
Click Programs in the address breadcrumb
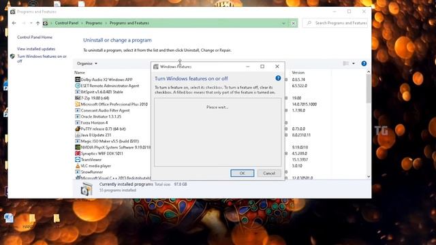point(94,23)
